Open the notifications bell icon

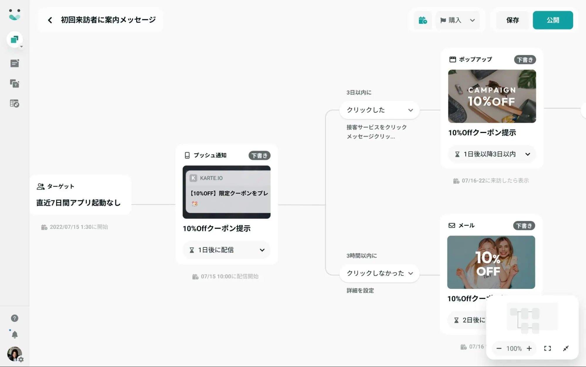click(x=15, y=334)
